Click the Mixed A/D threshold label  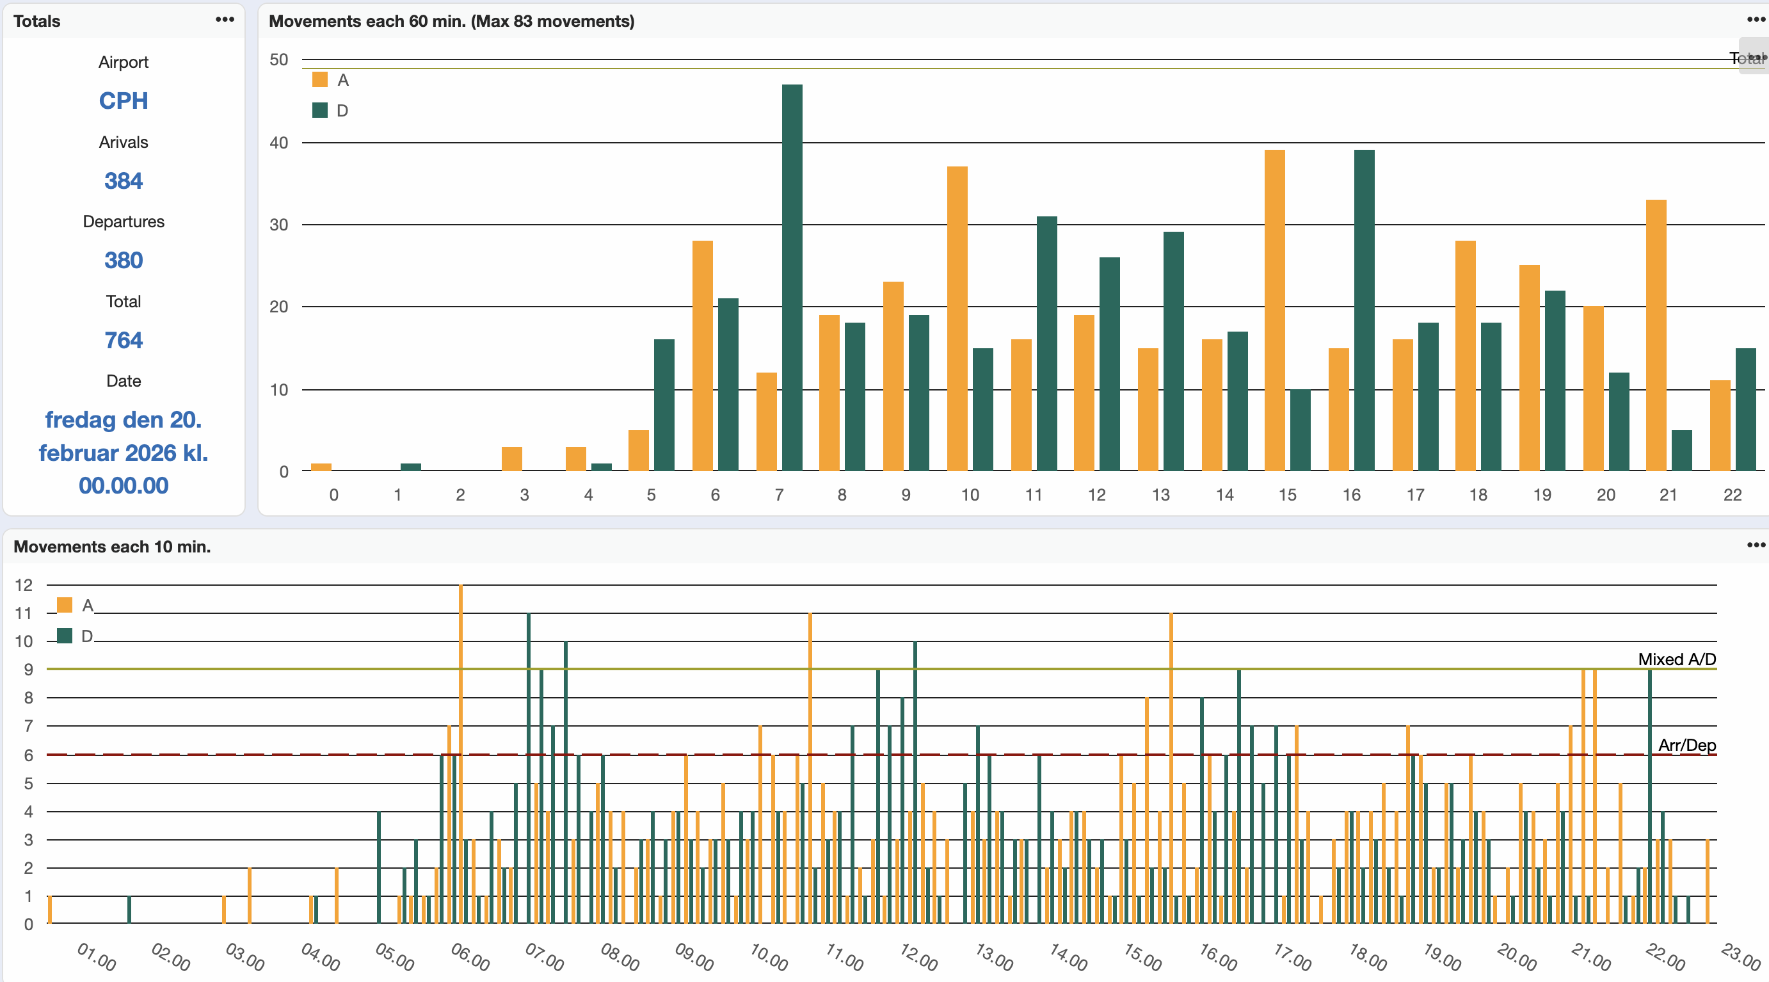click(1677, 659)
